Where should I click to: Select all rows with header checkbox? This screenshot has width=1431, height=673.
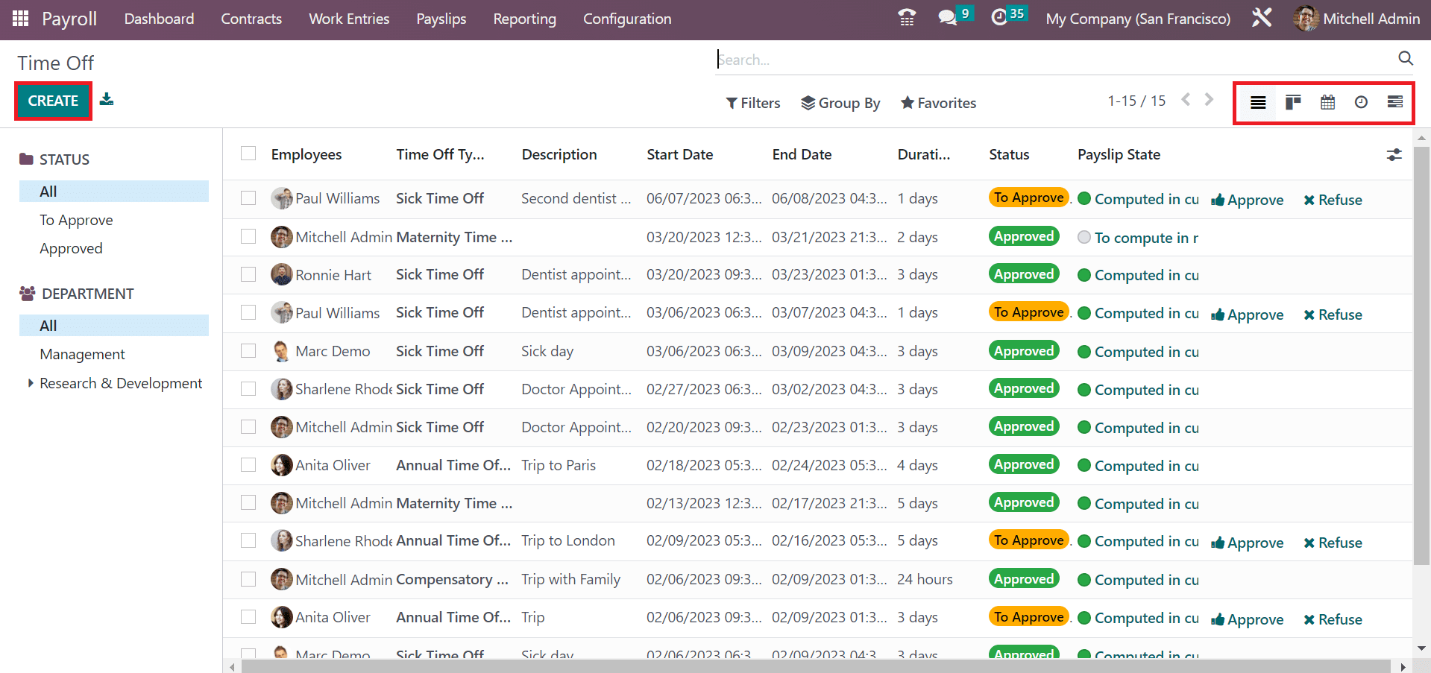tap(248, 154)
